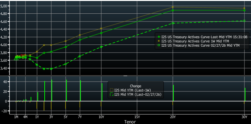The height and width of the screenshot is (124, 251).
Task: Click the solid green Last curve point at 30Y
Action: coord(244,10)
